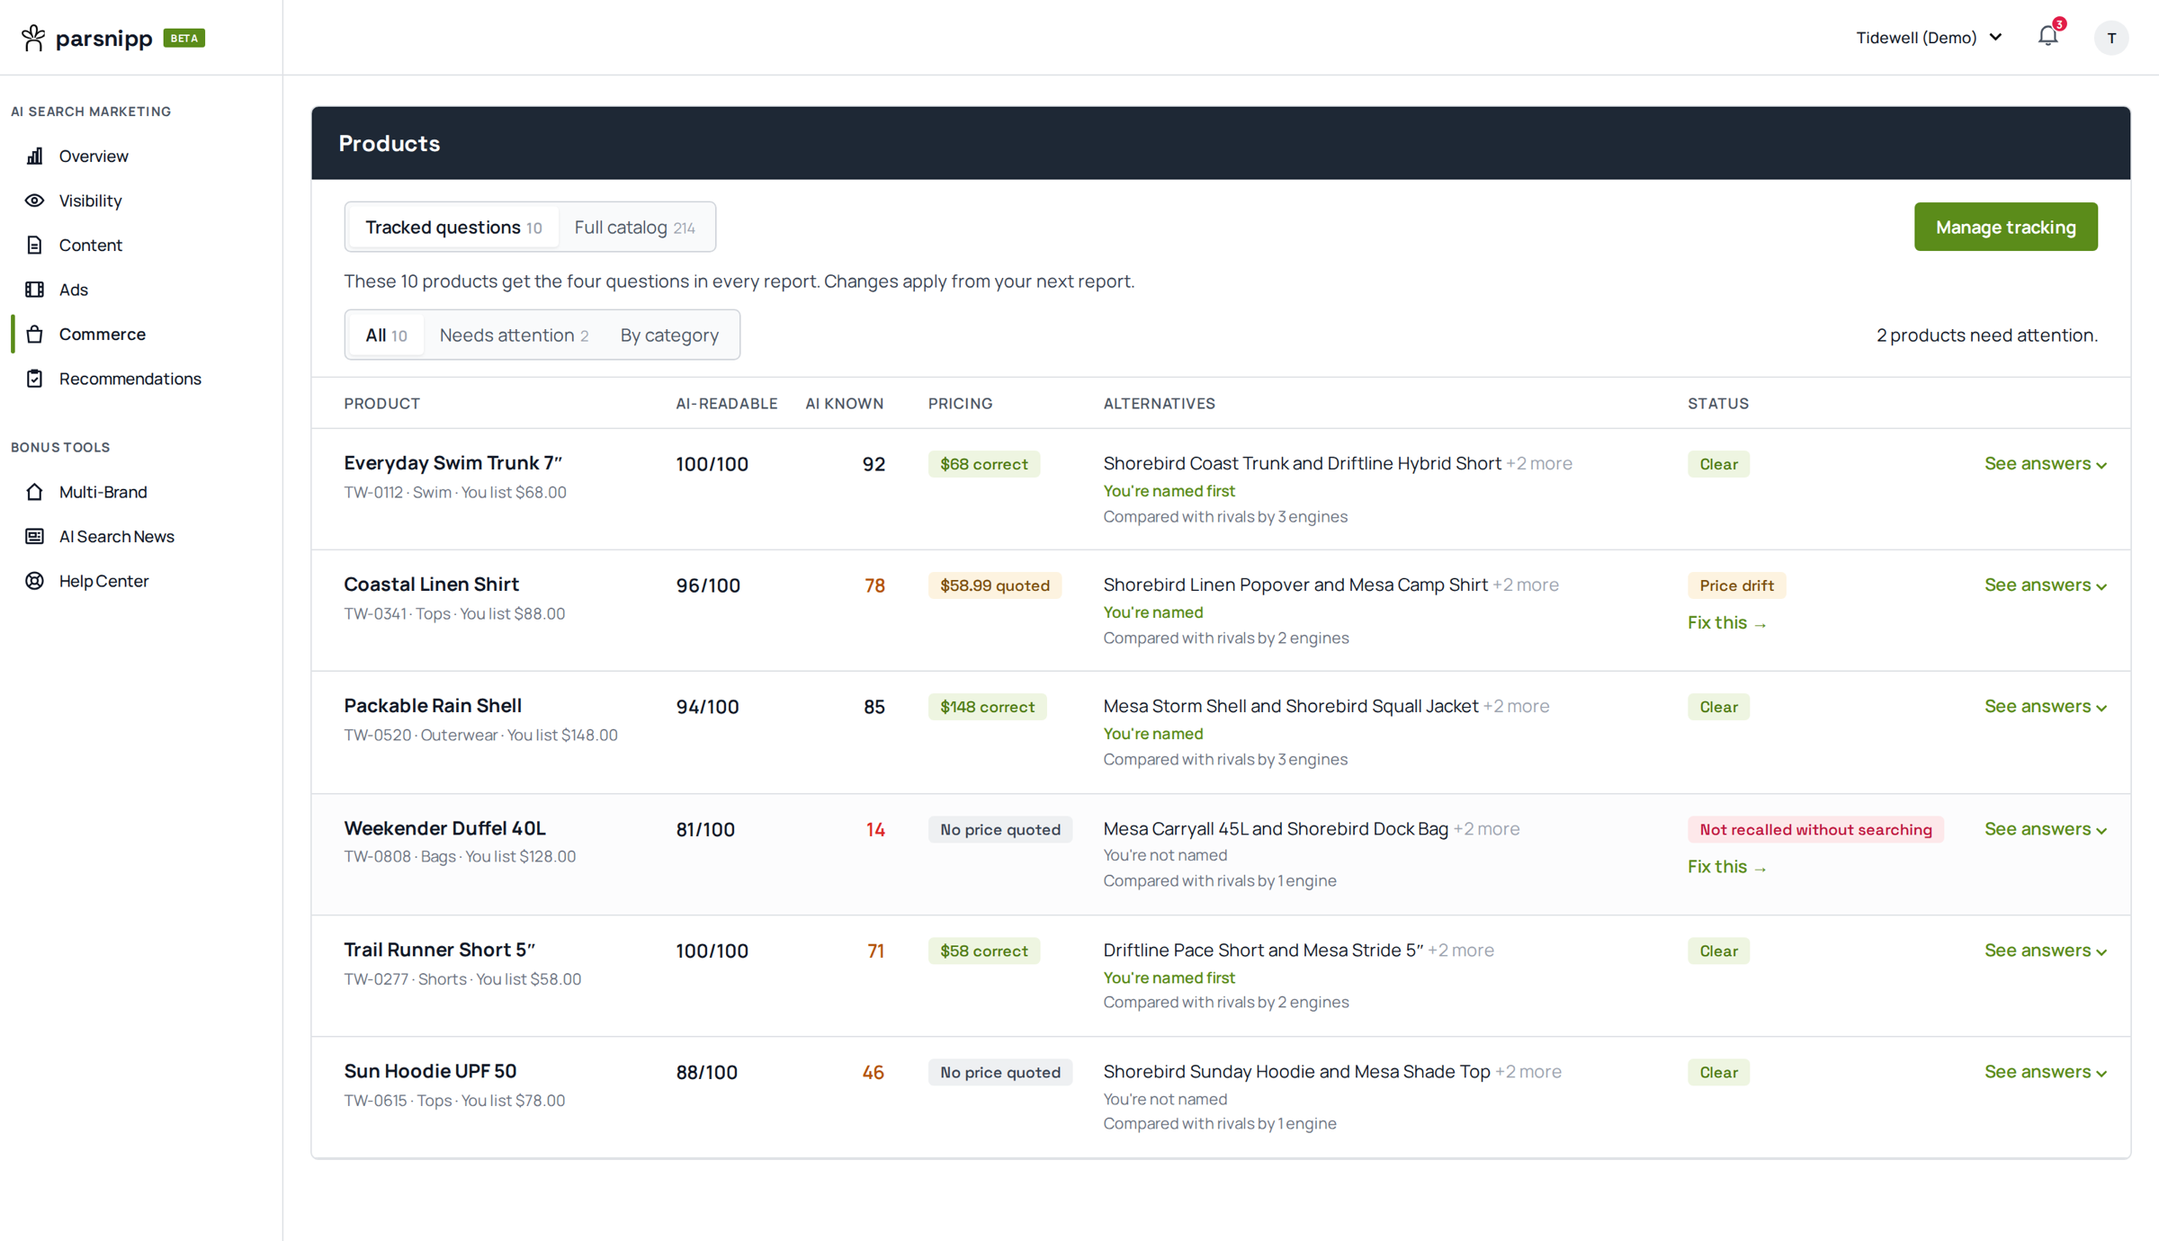Click +2 more alternatives for Sun Hoodie UPF 50
This screenshot has height=1241, width=2159.
tap(1527, 1071)
